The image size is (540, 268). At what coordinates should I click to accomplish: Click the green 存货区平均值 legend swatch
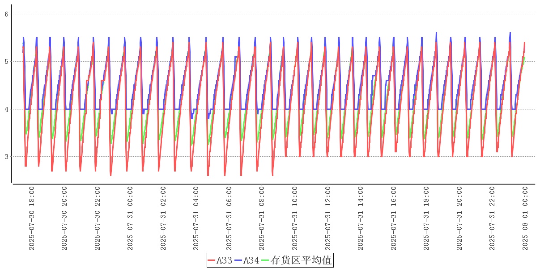point(265,260)
